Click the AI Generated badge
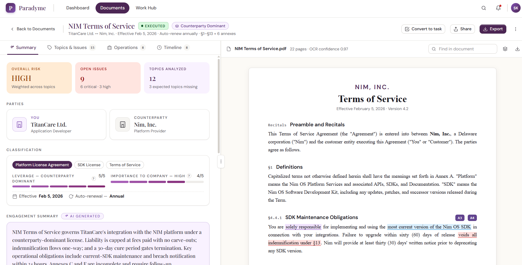522x265 pixels. tap(83, 216)
